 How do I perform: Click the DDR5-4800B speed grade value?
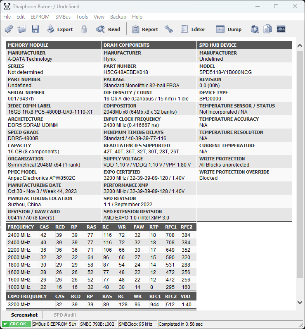23,138
